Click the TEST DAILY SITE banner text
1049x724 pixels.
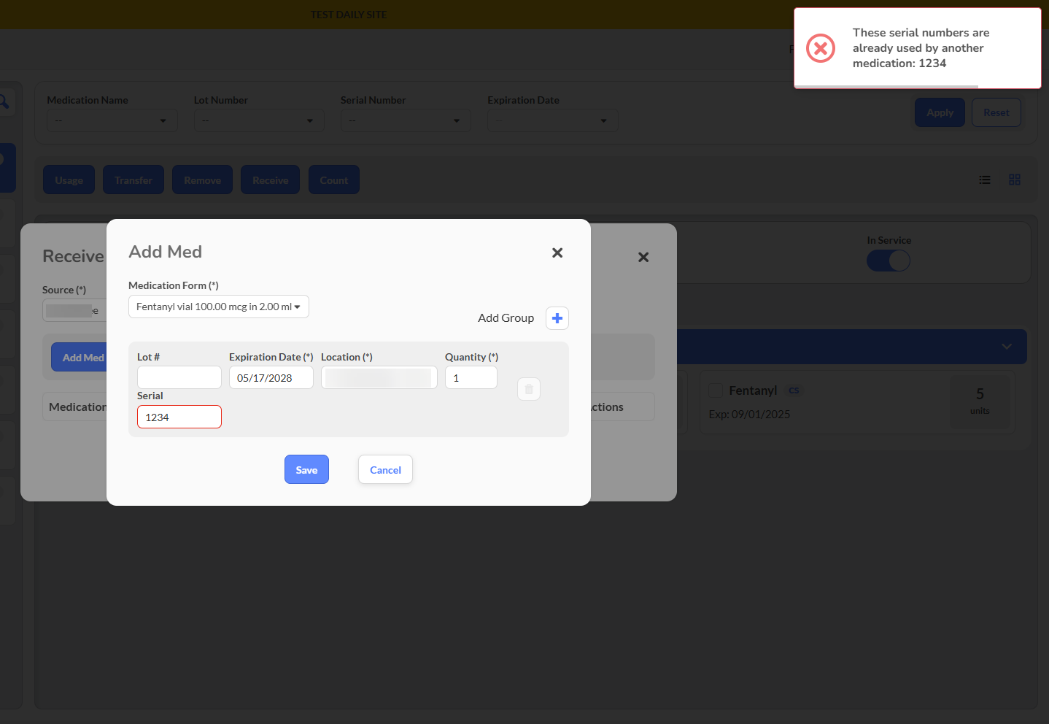[x=349, y=15]
